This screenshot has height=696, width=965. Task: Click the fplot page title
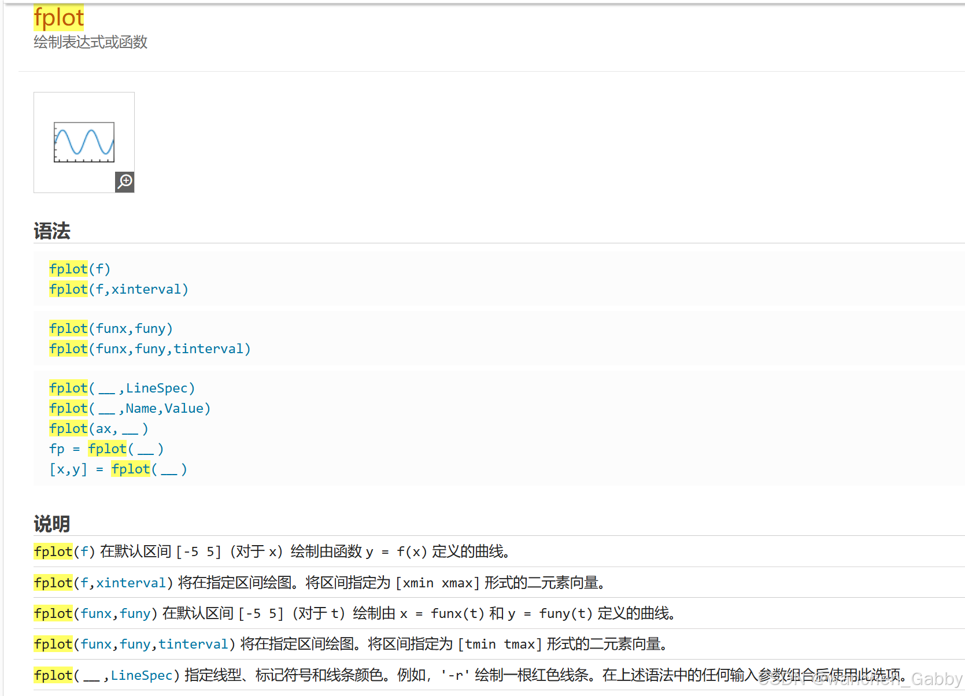point(59,17)
